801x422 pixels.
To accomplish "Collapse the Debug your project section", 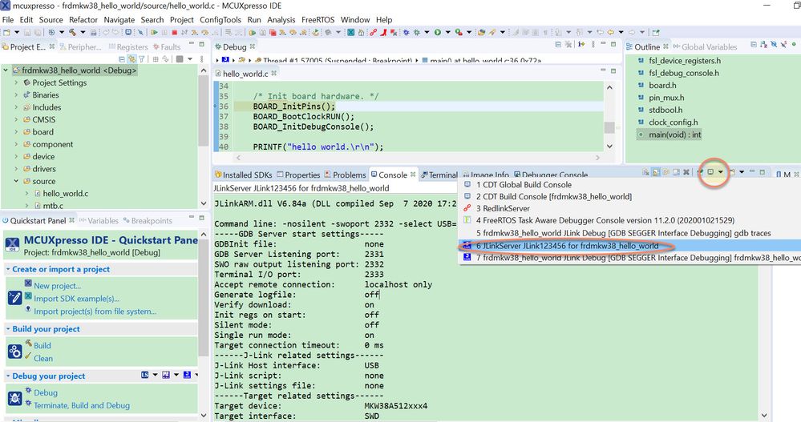I will click(8, 376).
